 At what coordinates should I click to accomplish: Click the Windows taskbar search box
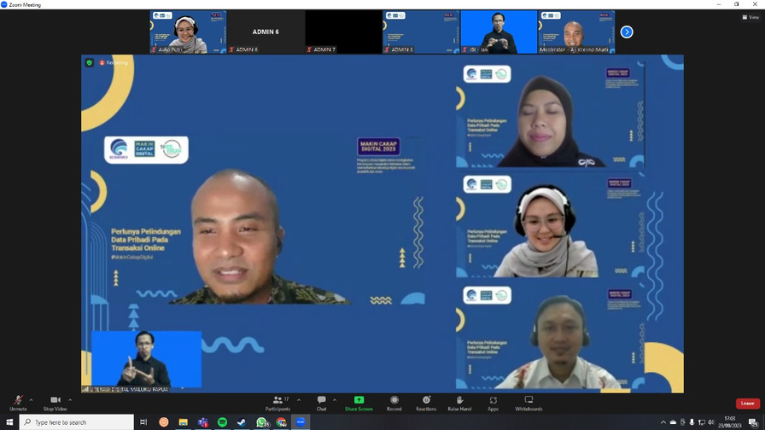click(x=77, y=422)
